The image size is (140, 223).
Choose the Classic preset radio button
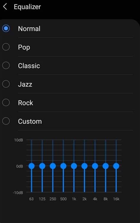6,65
